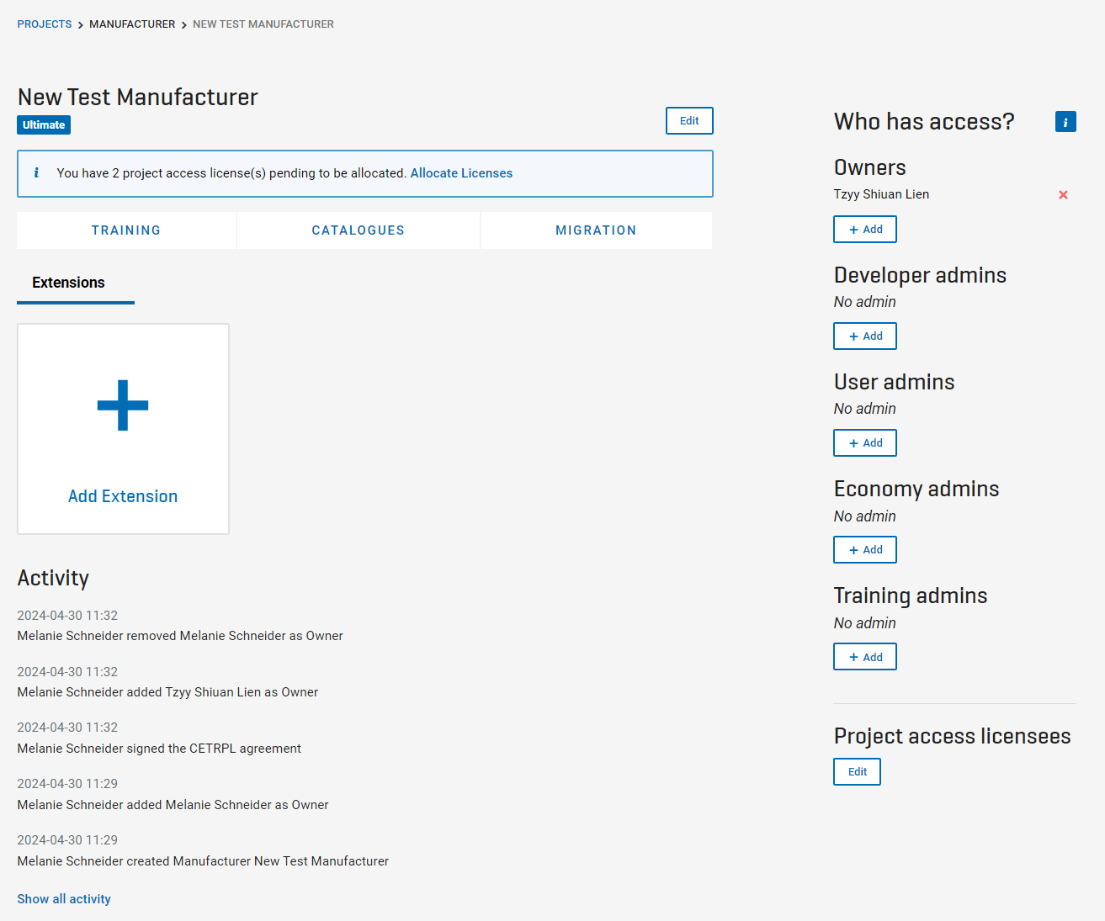1105x921 pixels.
Task: Click the 'added Melanie Schneider as Owner' entry
Action: click(173, 805)
